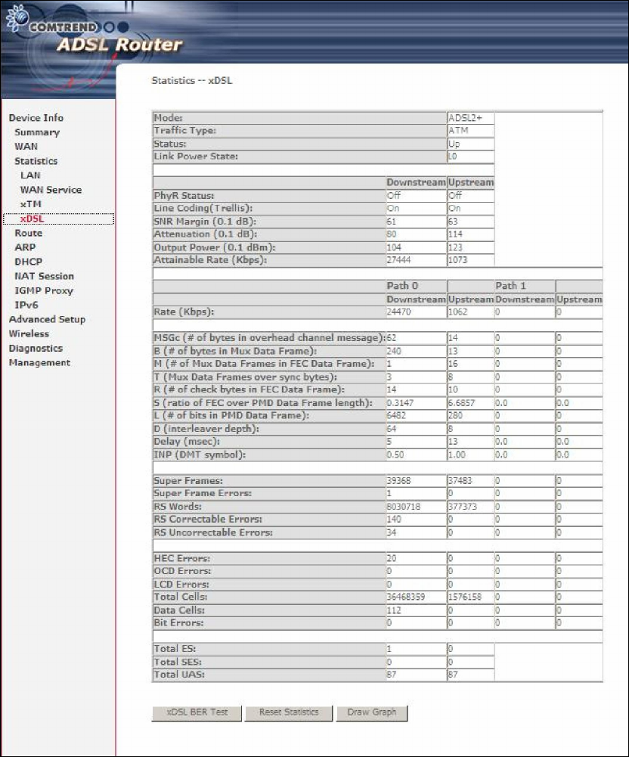Image resolution: width=629 pixels, height=757 pixels.
Task: Click the Traffic Type value 'ATM'
Action: pyautogui.click(x=459, y=130)
